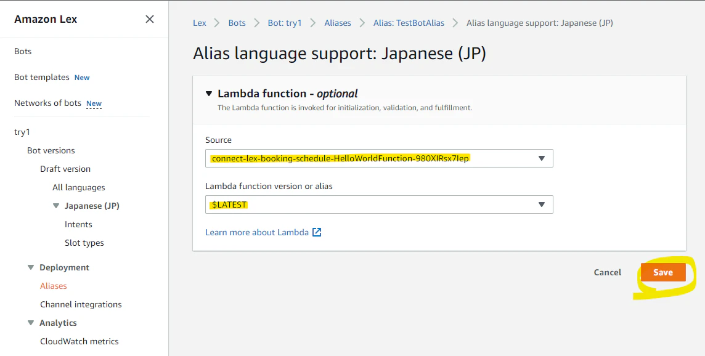
Task: Open the Source Lambda function dropdown
Action: pyautogui.click(x=379, y=158)
